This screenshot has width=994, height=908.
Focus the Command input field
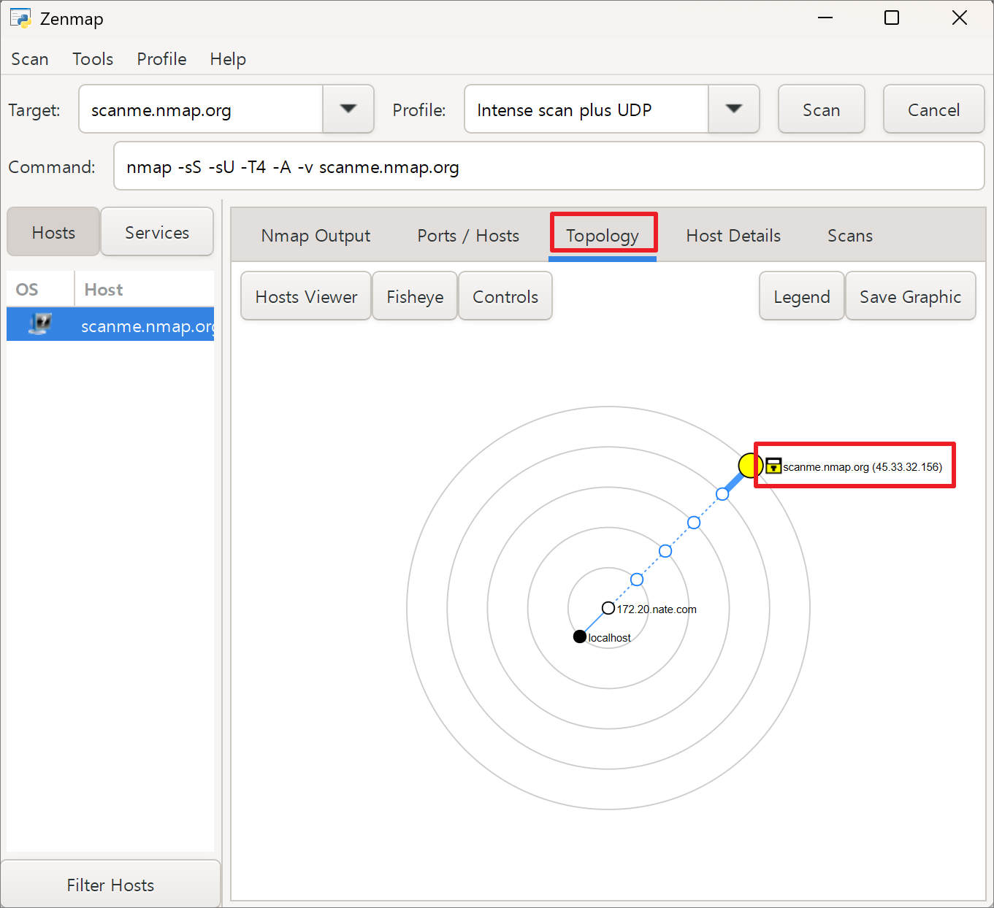(548, 166)
